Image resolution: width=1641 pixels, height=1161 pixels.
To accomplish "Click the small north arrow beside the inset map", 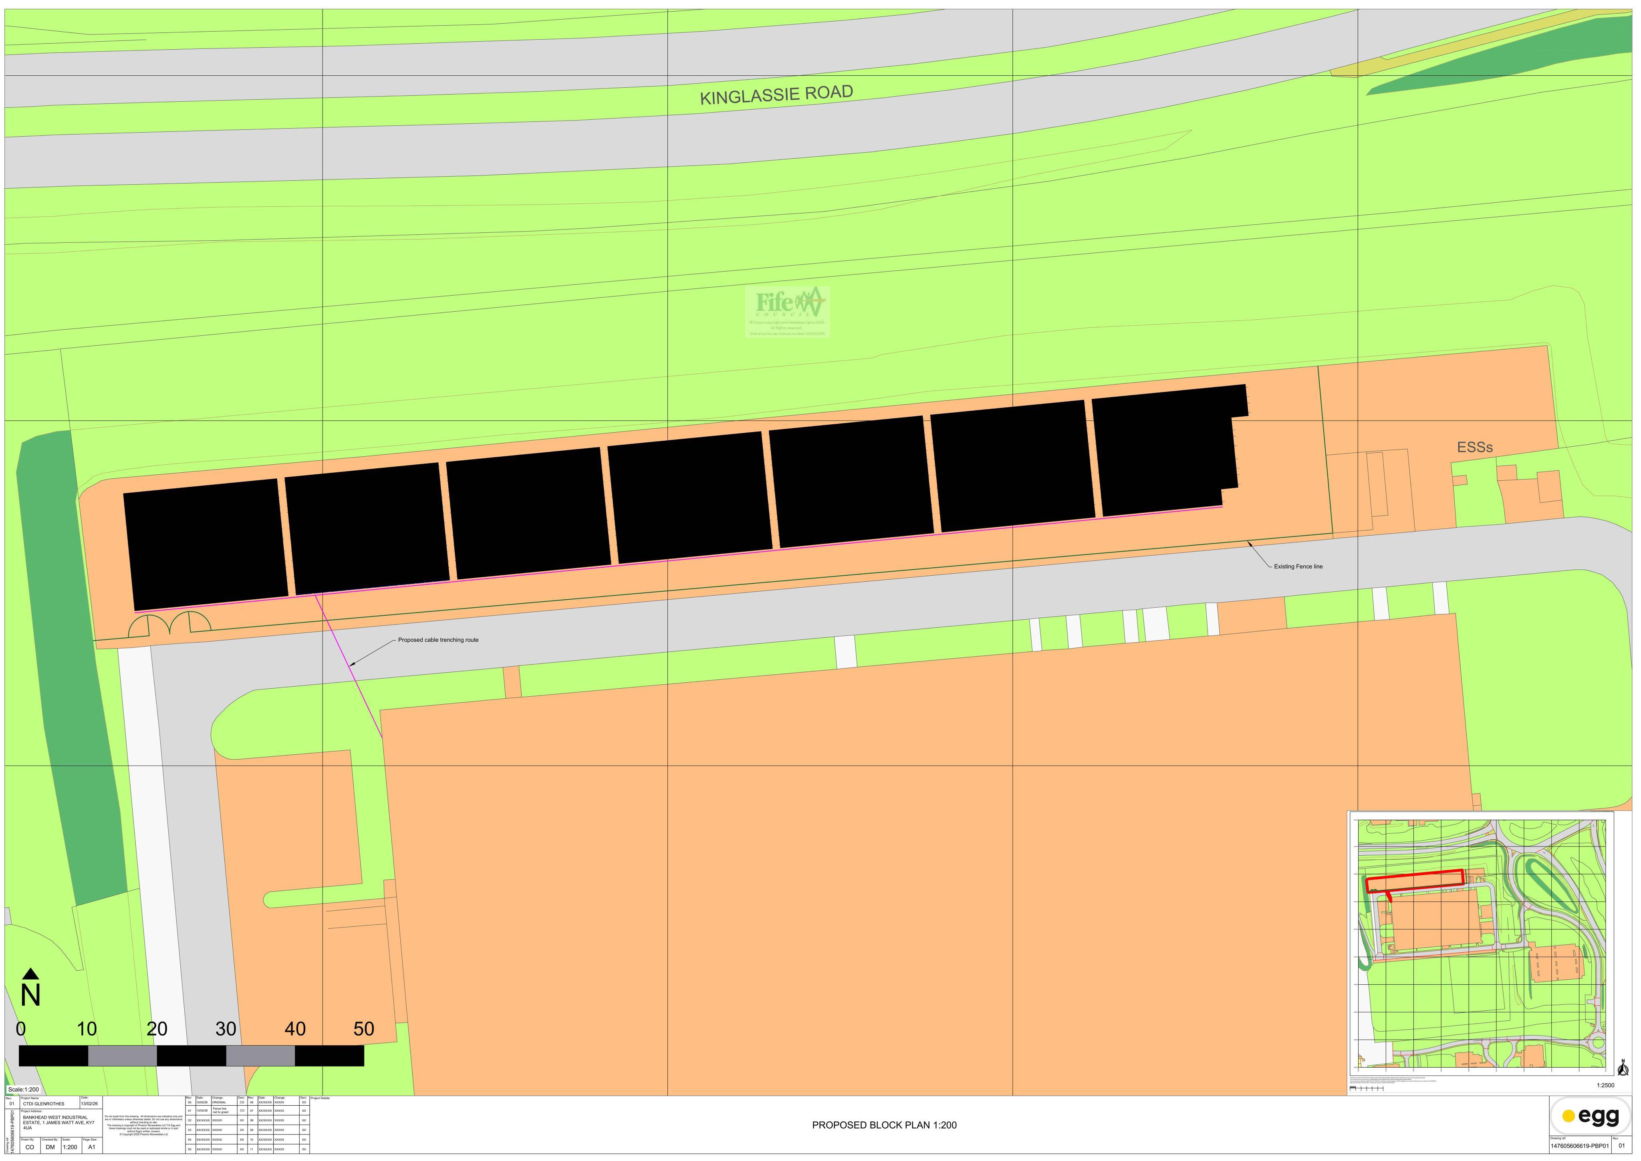I will click(1623, 1068).
